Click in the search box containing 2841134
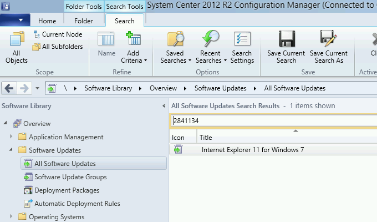Image resolution: width=377 pixels, height=222 pixels. click(274, 120)
